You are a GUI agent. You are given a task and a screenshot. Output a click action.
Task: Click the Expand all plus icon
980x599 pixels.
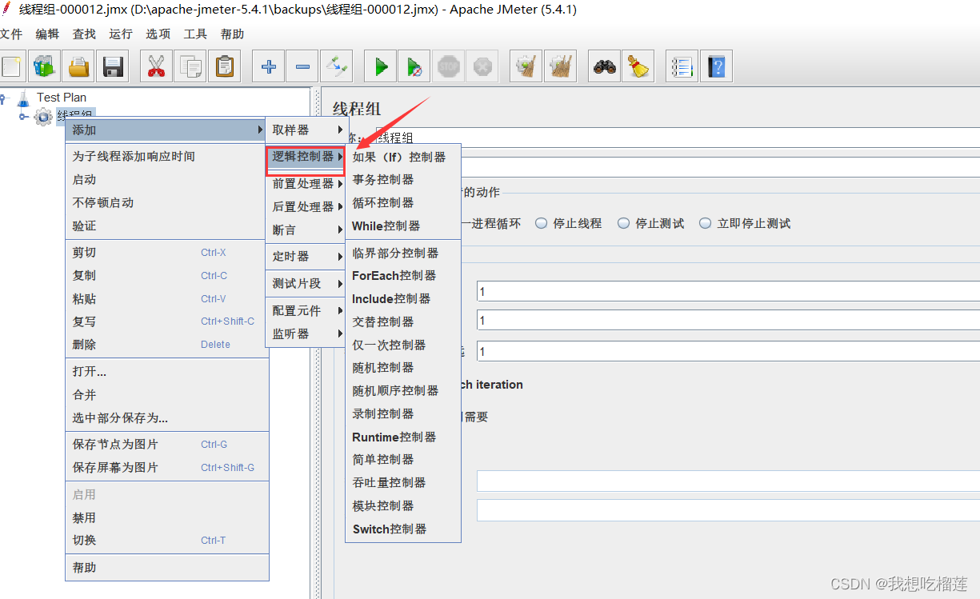click(x=268, y=66)
